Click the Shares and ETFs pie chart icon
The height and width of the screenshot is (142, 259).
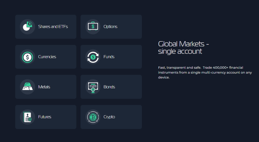point(28,27)
